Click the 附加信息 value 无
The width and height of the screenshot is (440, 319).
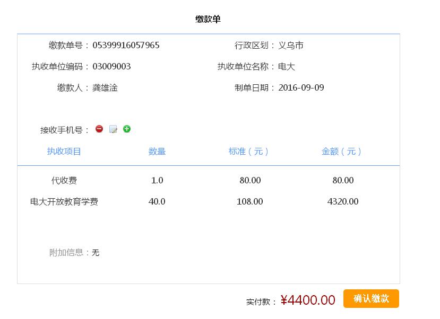pyautogui.click(x=96, y=253)
